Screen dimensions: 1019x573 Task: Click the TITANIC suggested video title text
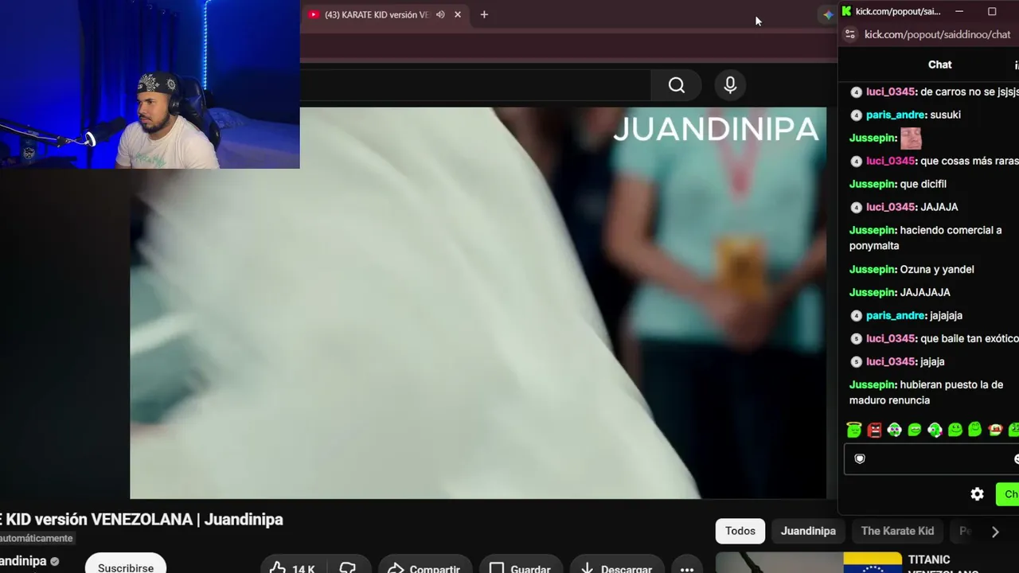(943, 564)
